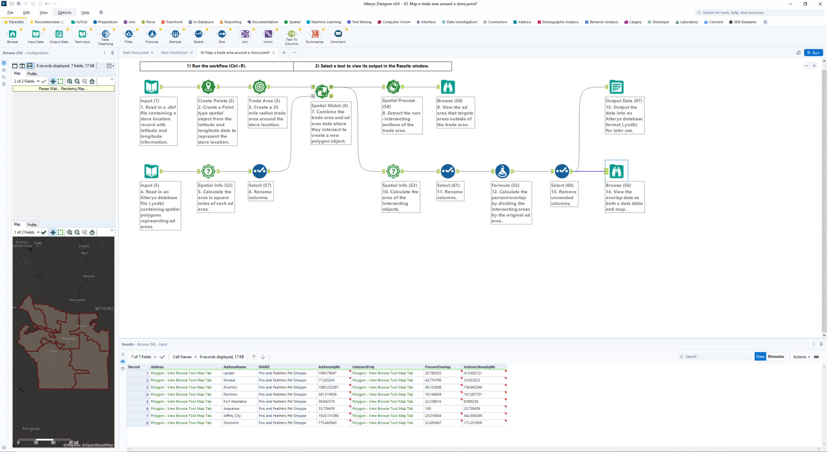
Task: Switch to the Start Here.yxmd workflow tab
Action: tap(135, 53)
